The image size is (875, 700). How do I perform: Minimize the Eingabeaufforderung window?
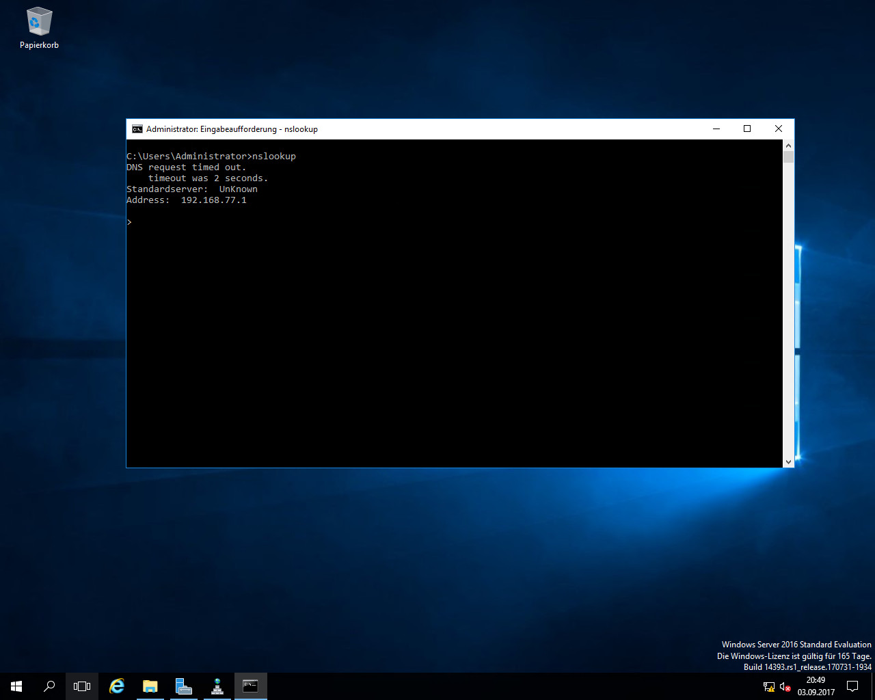[716, 129]
